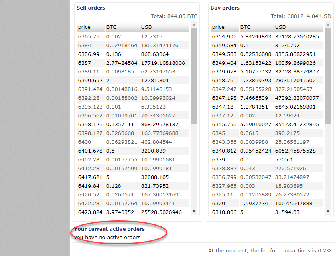The width and height of the screenshot is (335, 256).
Task: Click USD value 32088.105 in Sell orders
Action: [155, 177]
